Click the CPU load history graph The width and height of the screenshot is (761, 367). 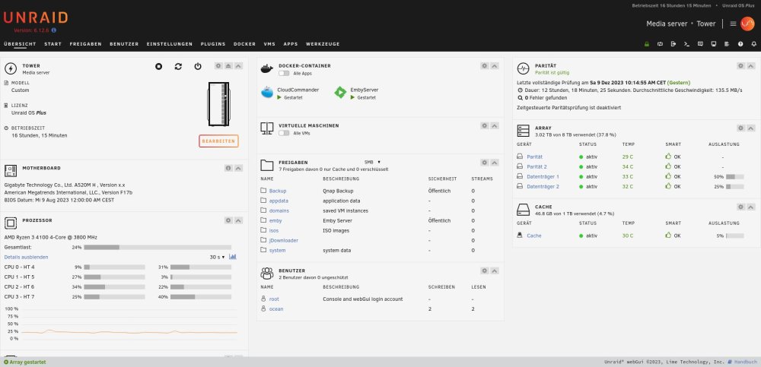[x=129, y=324]
